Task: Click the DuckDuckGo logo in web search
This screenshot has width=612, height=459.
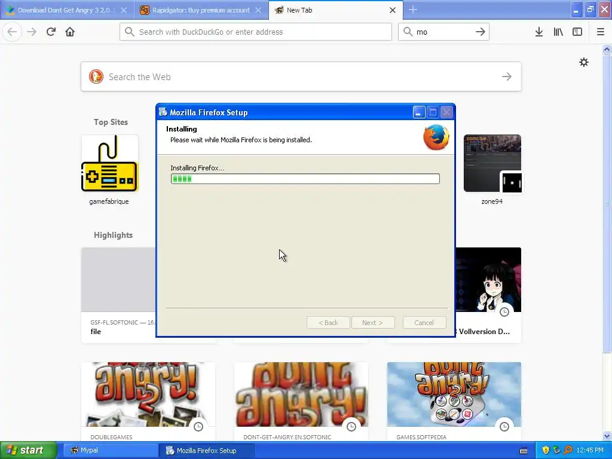Action: click(x=96, y=76)
